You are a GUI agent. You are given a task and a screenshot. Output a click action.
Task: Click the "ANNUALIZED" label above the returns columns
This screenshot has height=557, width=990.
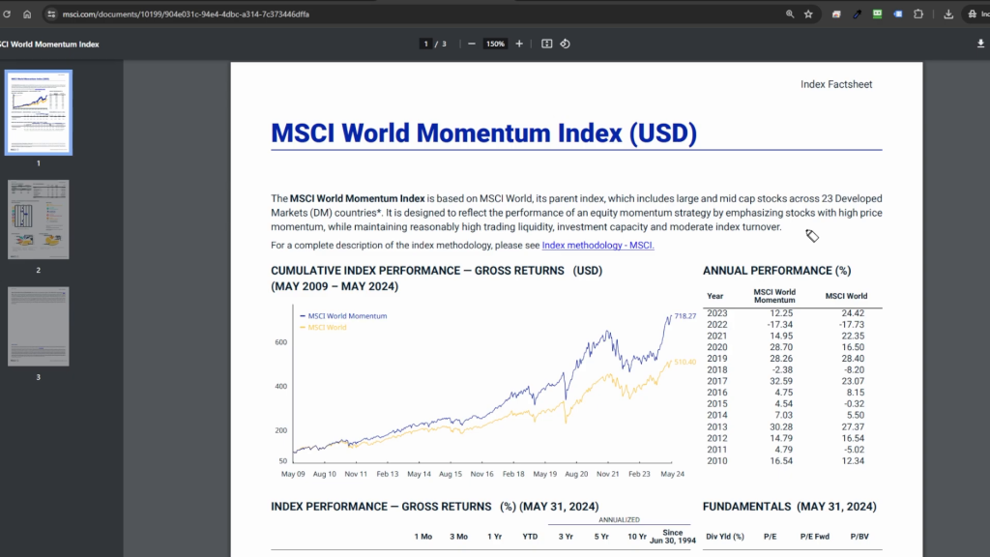click(x=619, y=519)
